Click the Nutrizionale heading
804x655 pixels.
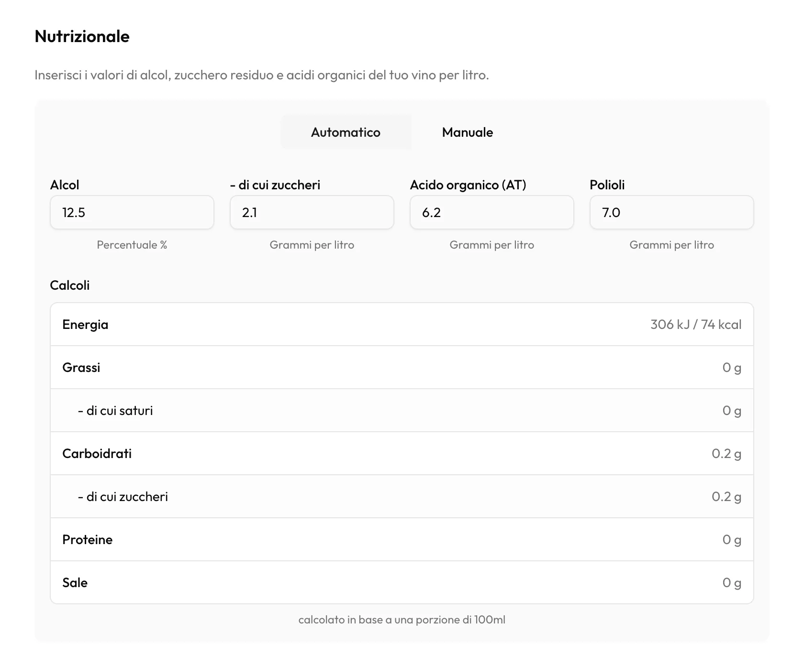click(82, 36)
